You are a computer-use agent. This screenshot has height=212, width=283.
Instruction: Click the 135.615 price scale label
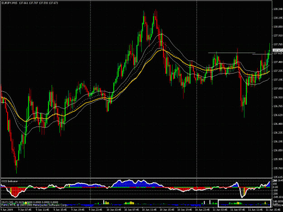point(278,177)
